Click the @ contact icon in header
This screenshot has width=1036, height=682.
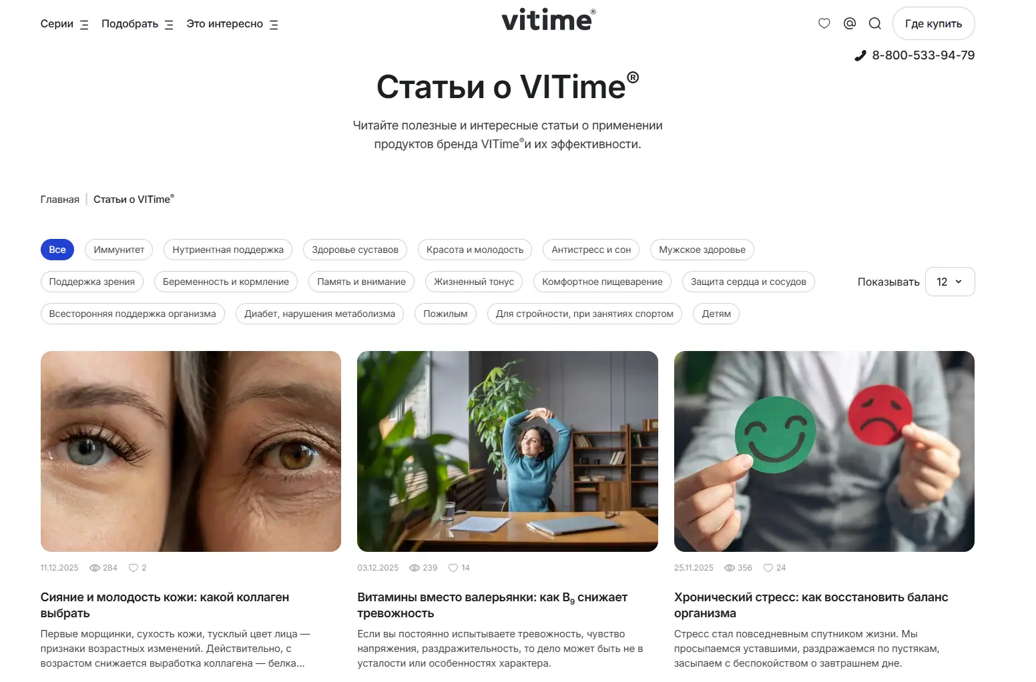(x=849, y=23)
